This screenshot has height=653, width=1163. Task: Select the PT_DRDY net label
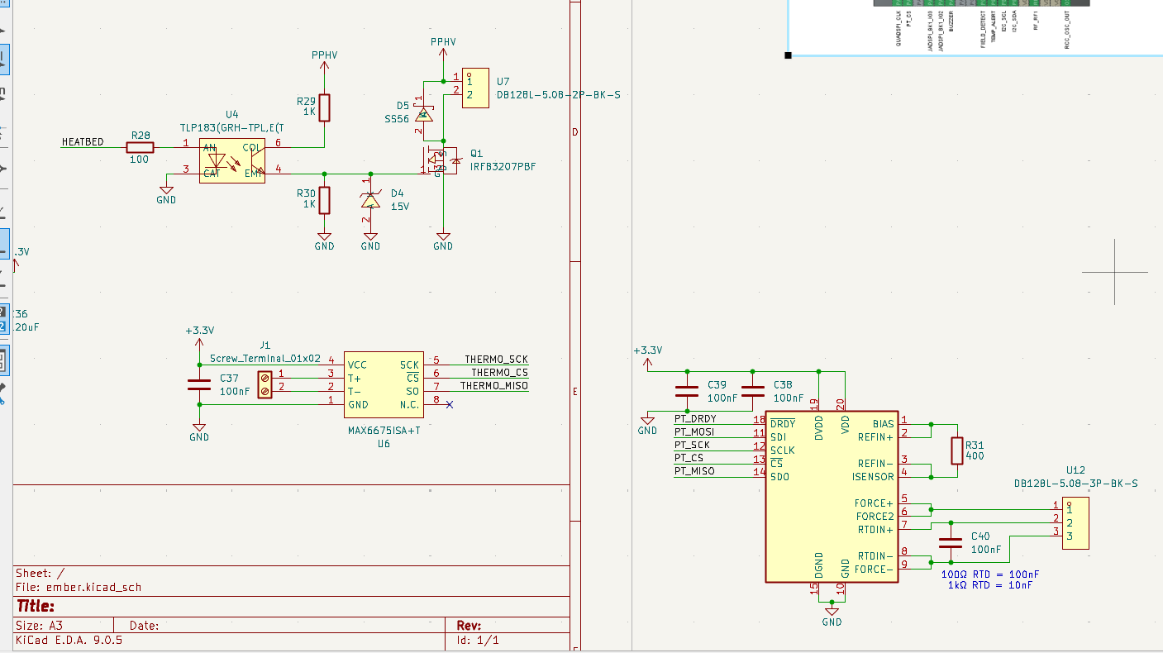pos(695,419)
